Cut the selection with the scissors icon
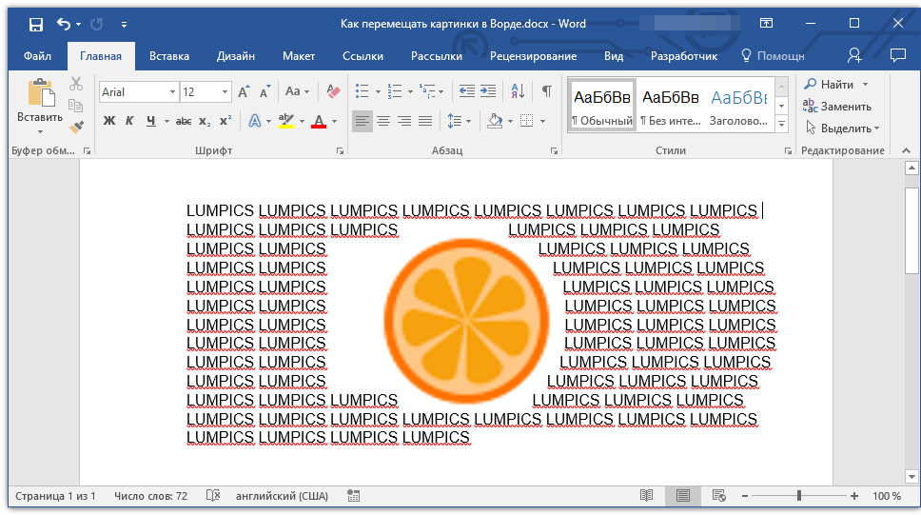This screenshot has height=515, width=921. (x=76, y=84)
